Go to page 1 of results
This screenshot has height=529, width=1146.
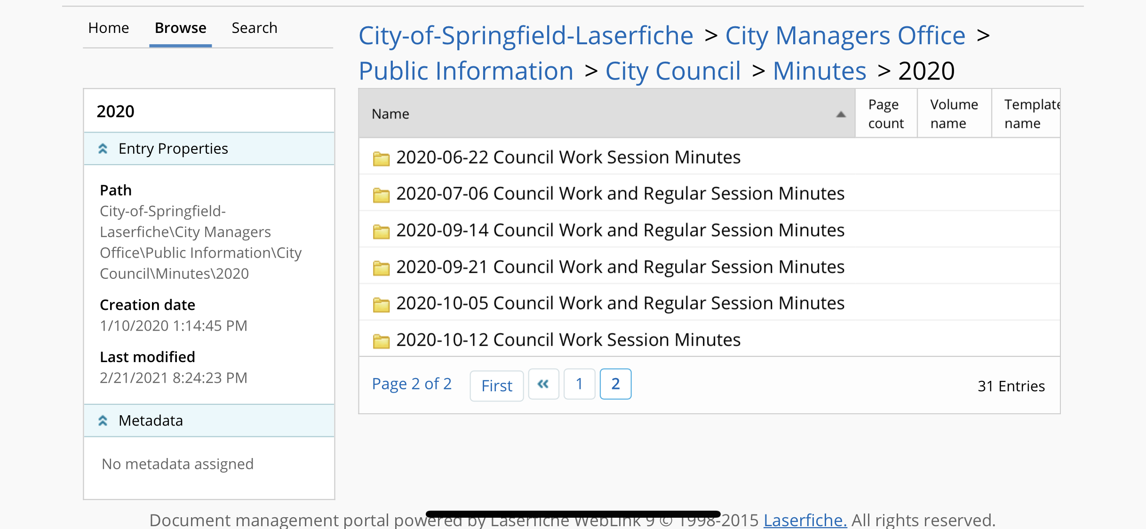579,384
